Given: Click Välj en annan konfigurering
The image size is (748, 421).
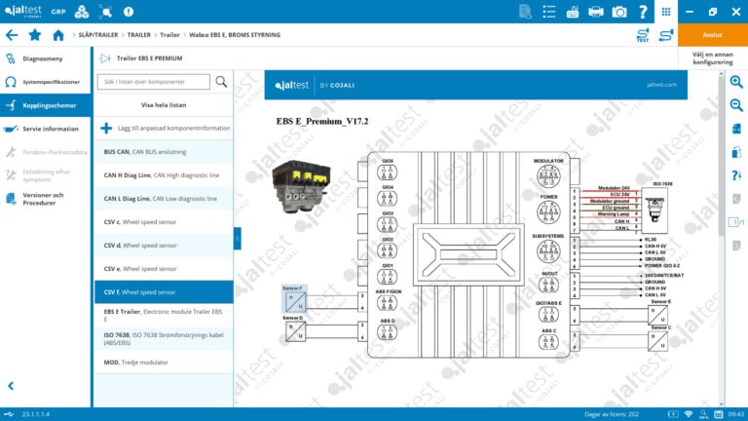Looking at the screenshot, I should tap(713, 58).
